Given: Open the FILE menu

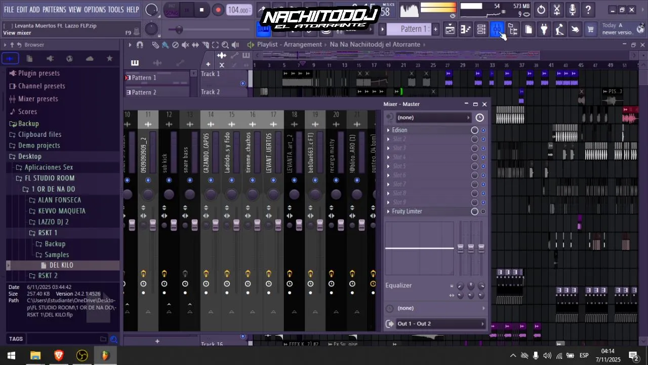Looking at the screenshot, I should click(9, 10).
